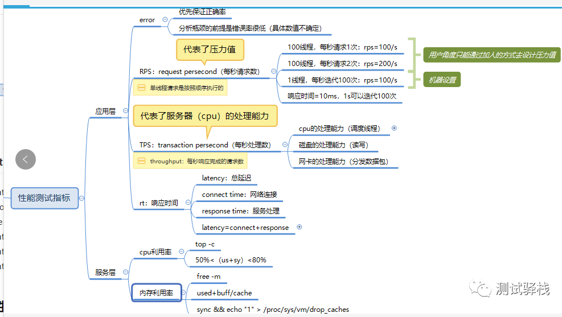Select the rt：响应时间 topic
The height and width of the screenshot is (317, 562).
click(x=159, y=203)
